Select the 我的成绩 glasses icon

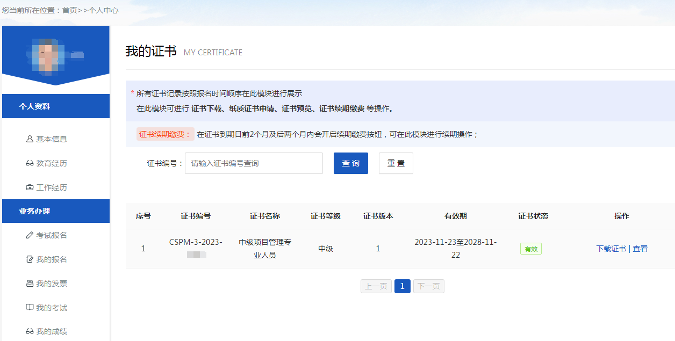coord(31,330)
